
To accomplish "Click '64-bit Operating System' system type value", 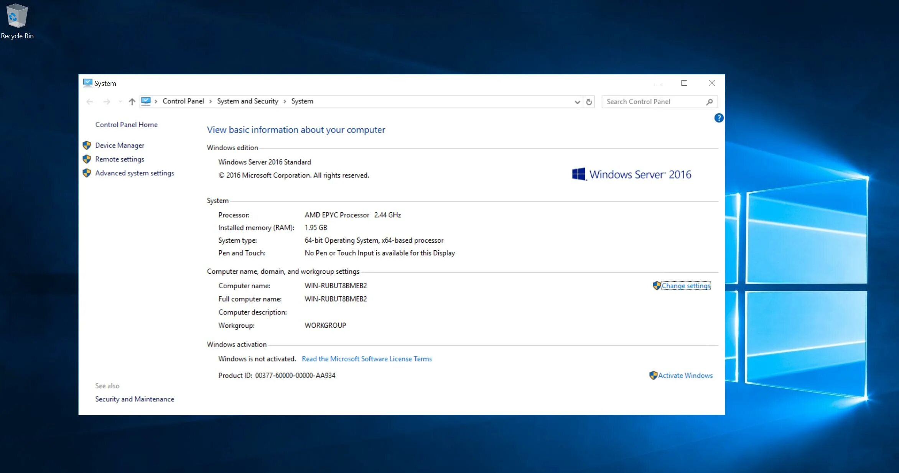I will tap(374, 240).
